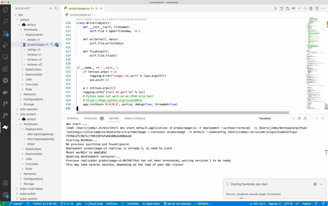Screen dimensions: 328x206
Task: Open the Docker view in activity bar
Action: (x=5, y=92)
